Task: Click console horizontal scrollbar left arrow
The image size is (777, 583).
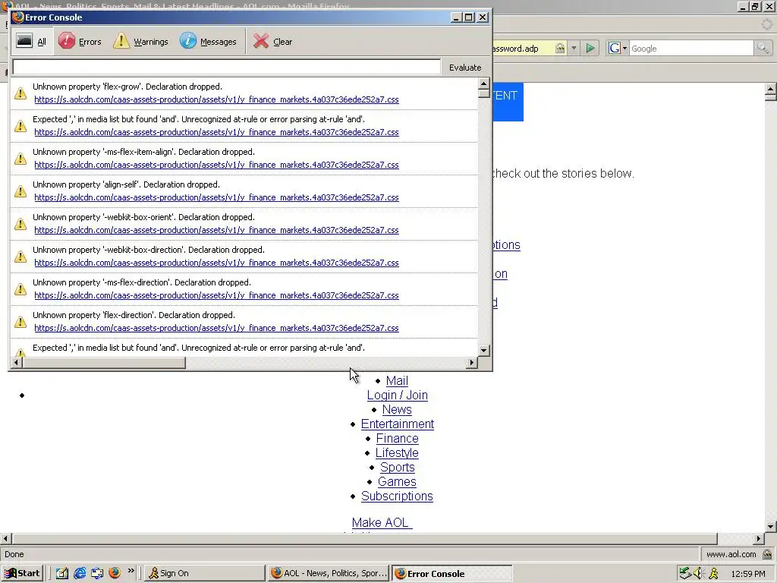Action: click(x=17, y=363)
